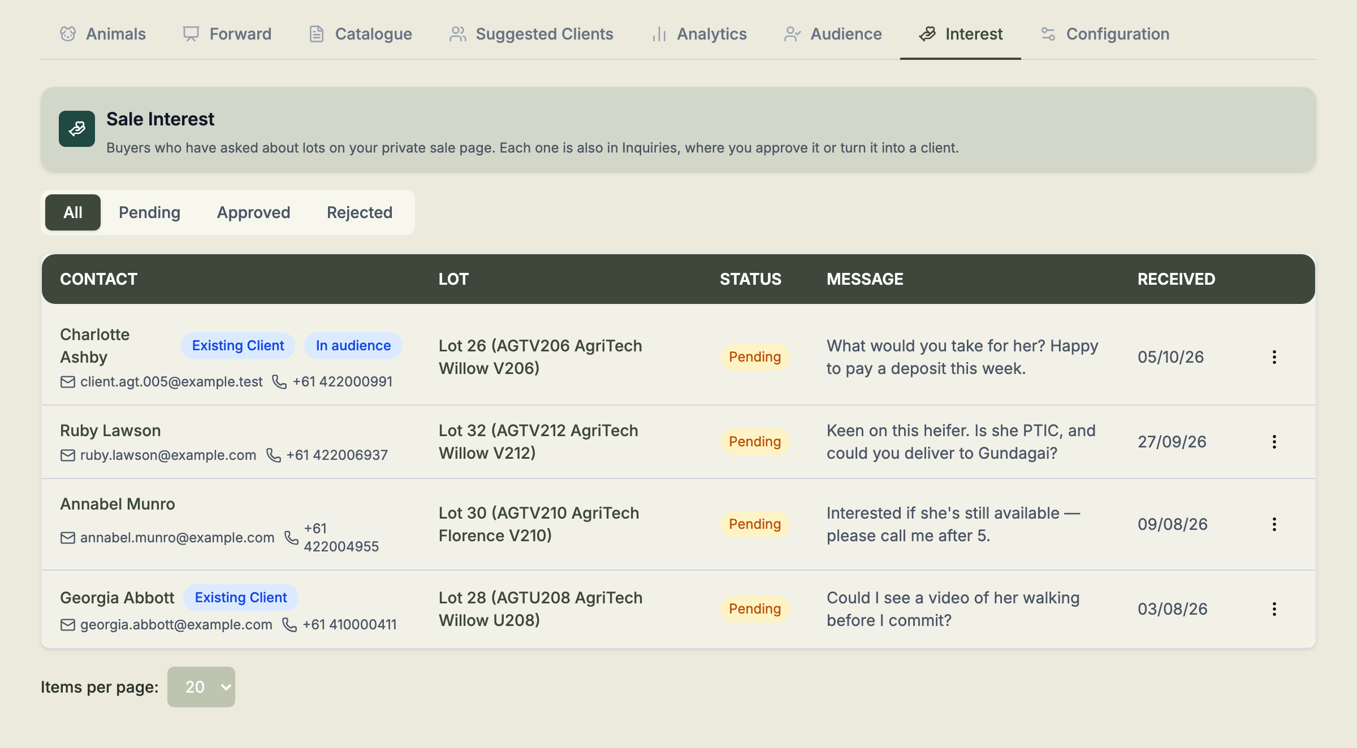This screenshot has width=1357, height=748.
Task: Click the In audience badge
Action: point(353,346)
